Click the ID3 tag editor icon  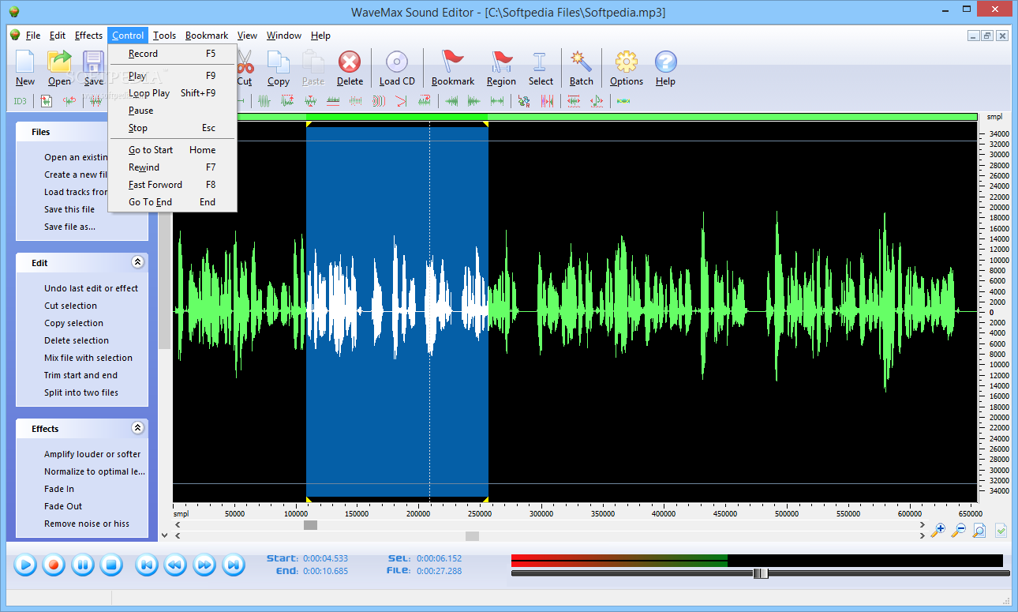[20, 101]
